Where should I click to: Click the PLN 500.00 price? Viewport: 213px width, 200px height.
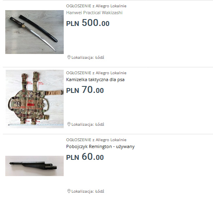point(88,23)
